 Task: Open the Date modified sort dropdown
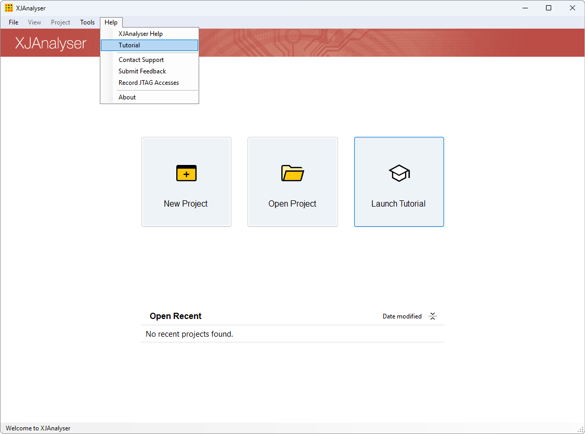402,316
